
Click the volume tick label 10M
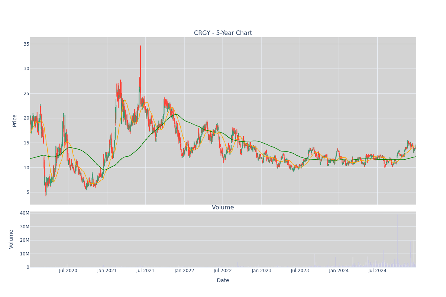(x=25, y=254)
